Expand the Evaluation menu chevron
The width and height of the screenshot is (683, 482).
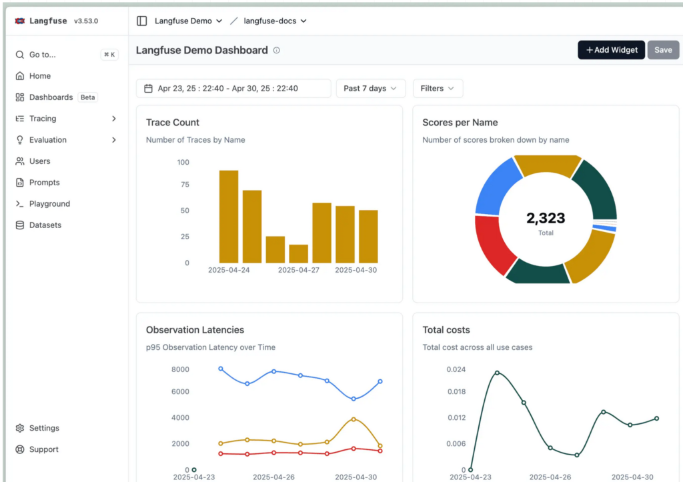113,140
